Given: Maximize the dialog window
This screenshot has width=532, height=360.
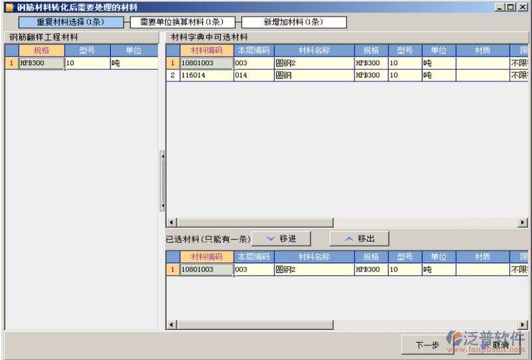Looking at the screenshot, I should pos(510,7).
